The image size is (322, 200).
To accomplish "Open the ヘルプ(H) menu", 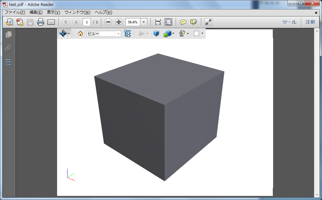I will click(x=103, y=12).
